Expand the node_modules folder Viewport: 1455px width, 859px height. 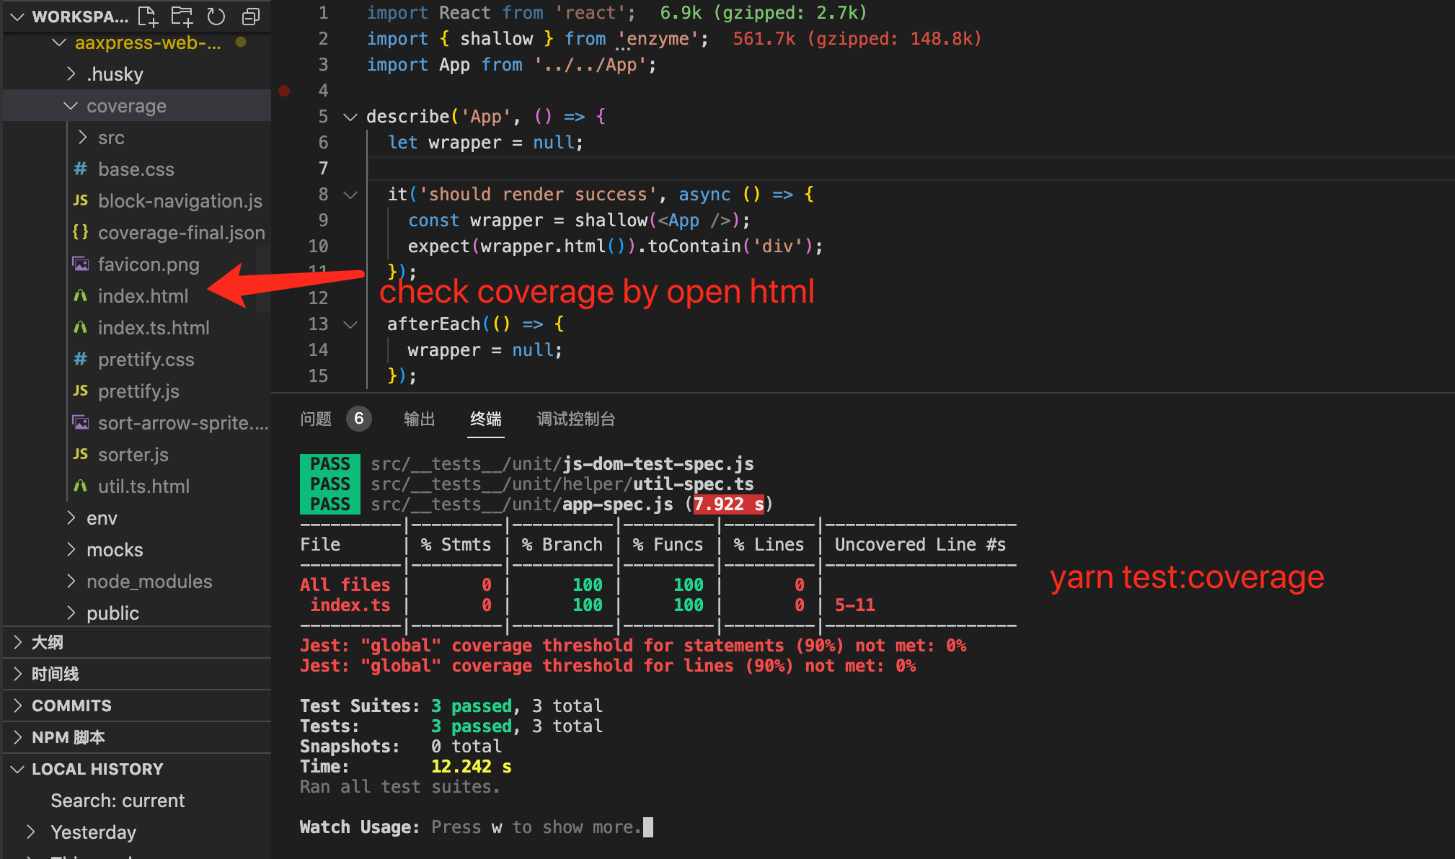[x=149, y=582]
